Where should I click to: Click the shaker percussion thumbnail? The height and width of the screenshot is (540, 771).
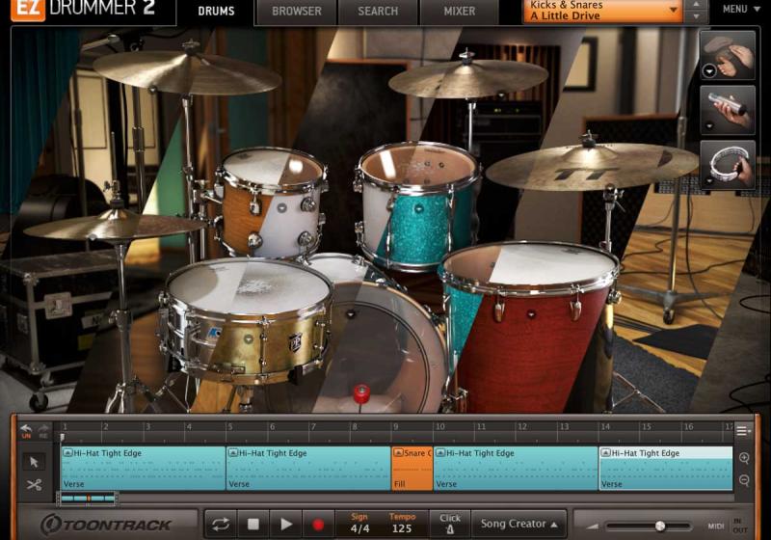point(728,108)
